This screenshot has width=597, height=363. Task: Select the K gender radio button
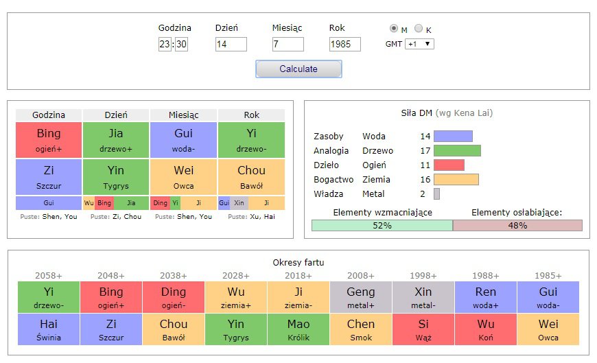click(x=419, y=28)
